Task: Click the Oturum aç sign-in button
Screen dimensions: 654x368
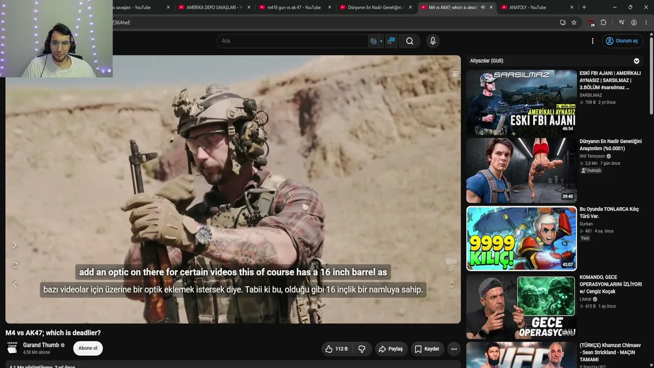Action: pos(622,41)
